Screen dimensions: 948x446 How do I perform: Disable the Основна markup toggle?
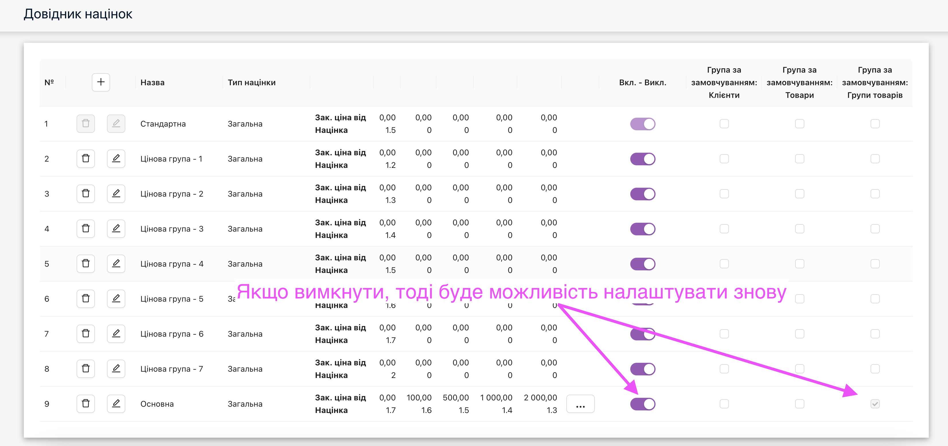pos(643,404)
